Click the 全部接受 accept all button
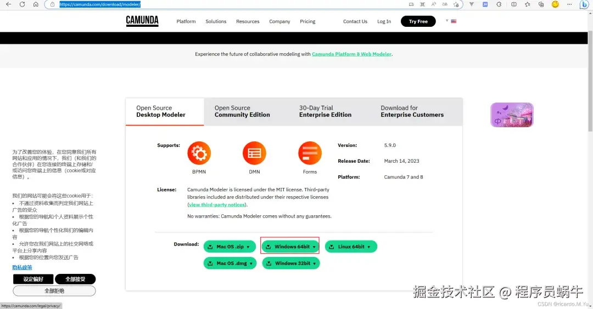593x309 pixels. (x=75, y=279)
